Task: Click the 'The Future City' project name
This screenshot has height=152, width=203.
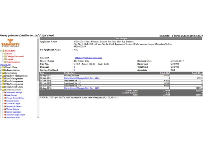Action: [x=81, y=61]
